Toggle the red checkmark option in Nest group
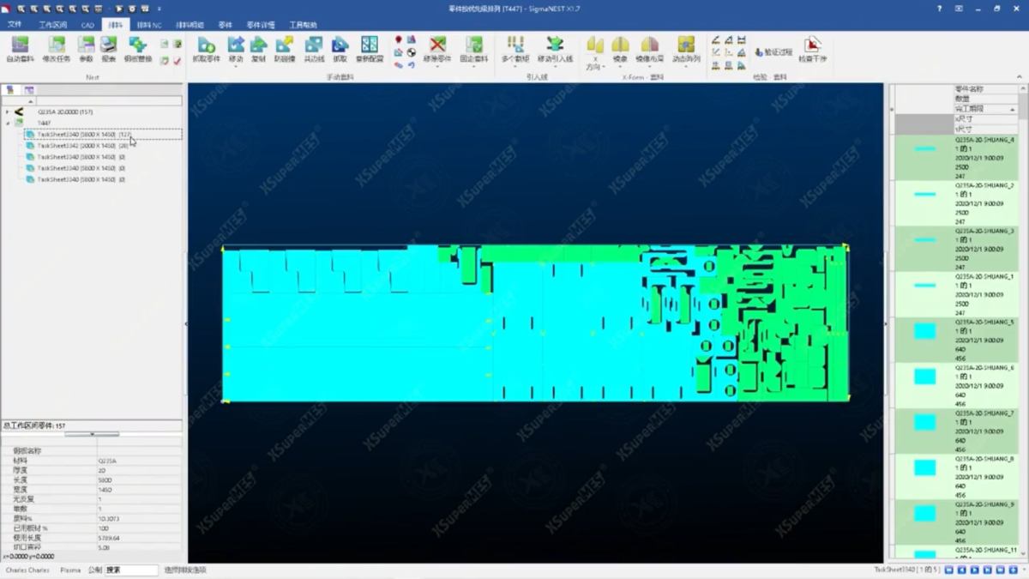 (178, 61)
